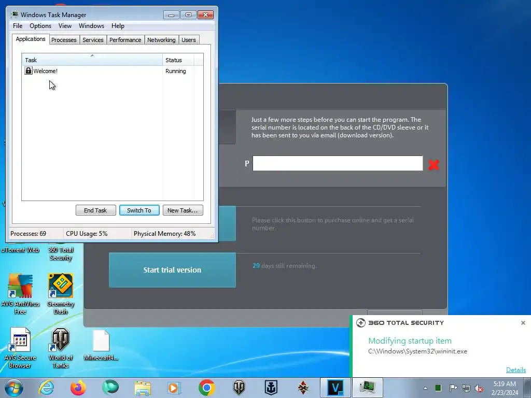
Task: Click the Start trial version button
Action: tap(172, 269)
